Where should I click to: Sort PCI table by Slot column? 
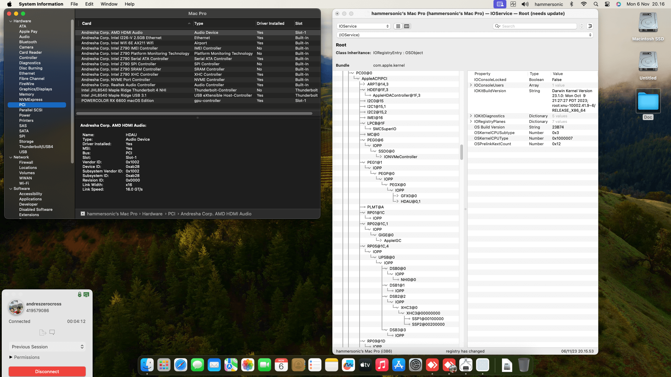coord(306,23)
